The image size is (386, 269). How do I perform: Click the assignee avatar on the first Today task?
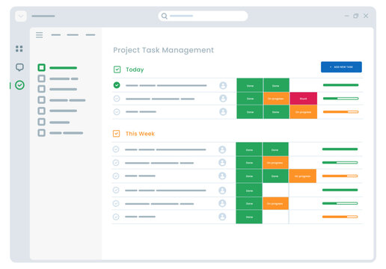pos(223,85)
